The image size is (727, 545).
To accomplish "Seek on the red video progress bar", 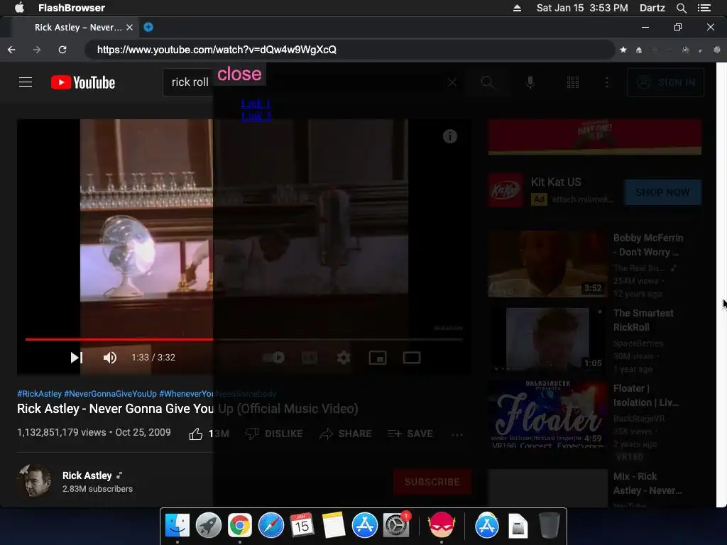I will [244, 339].
